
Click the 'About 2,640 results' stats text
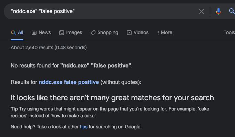pyautogui.click(x=49, y=48)
